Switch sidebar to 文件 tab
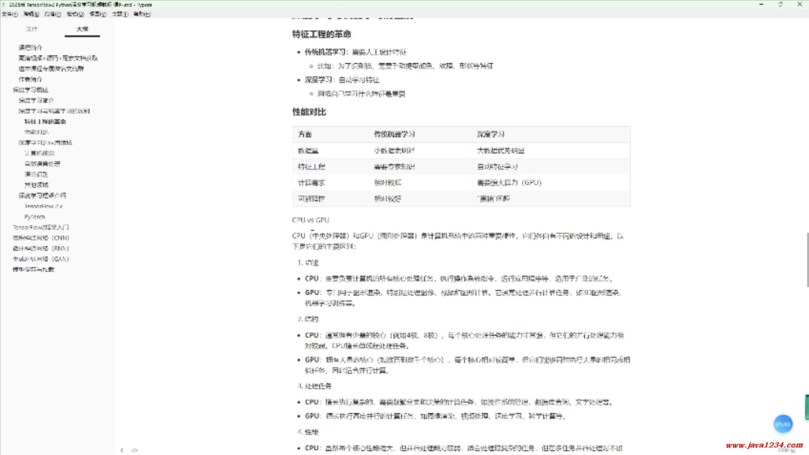 32,29
